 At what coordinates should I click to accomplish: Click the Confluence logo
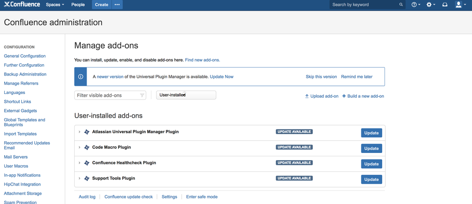22,5
